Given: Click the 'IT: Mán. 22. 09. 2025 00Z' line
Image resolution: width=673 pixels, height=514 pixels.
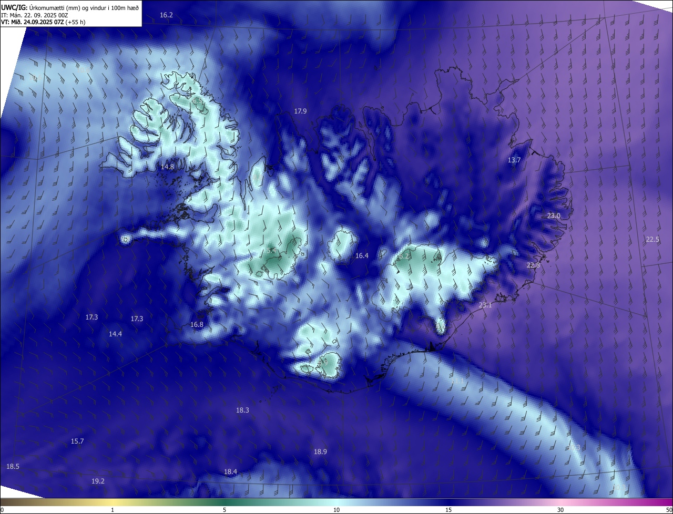Looking at the screenshot, I should tap(35, 15).
